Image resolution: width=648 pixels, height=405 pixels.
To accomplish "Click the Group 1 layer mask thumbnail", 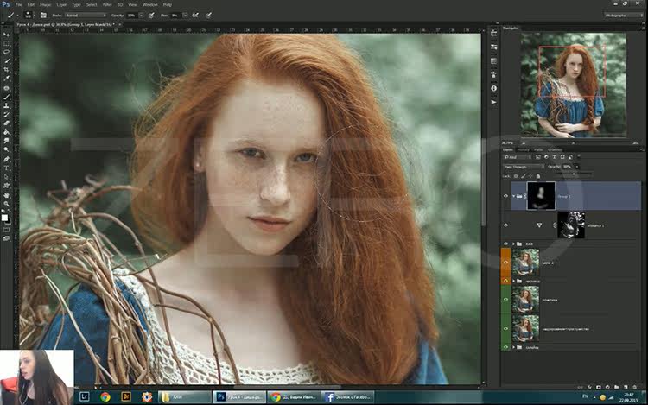I will (x=540, y=195).
